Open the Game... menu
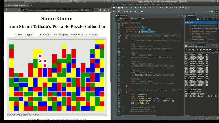The width and height of the screenshot is (219, 123). [x=20, y=35]
